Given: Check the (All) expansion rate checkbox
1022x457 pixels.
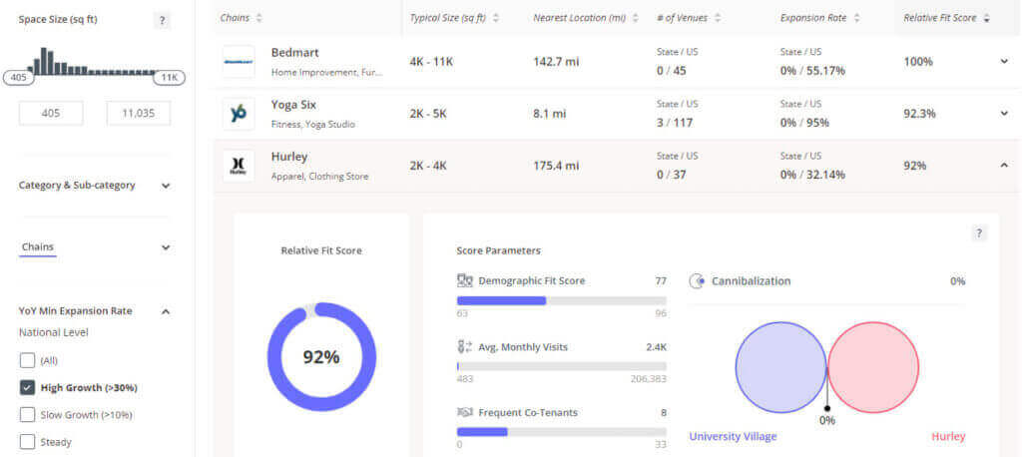Looking at the screenshot, I should click(x=27, y=360).
